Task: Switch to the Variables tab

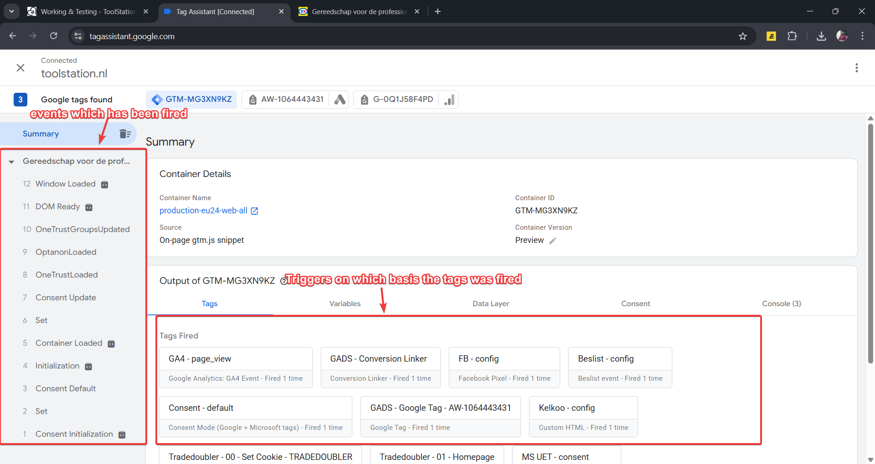Action: [345, 303]
